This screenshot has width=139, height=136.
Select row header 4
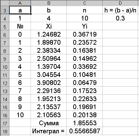pyautogui.click(x=5, y=18)
